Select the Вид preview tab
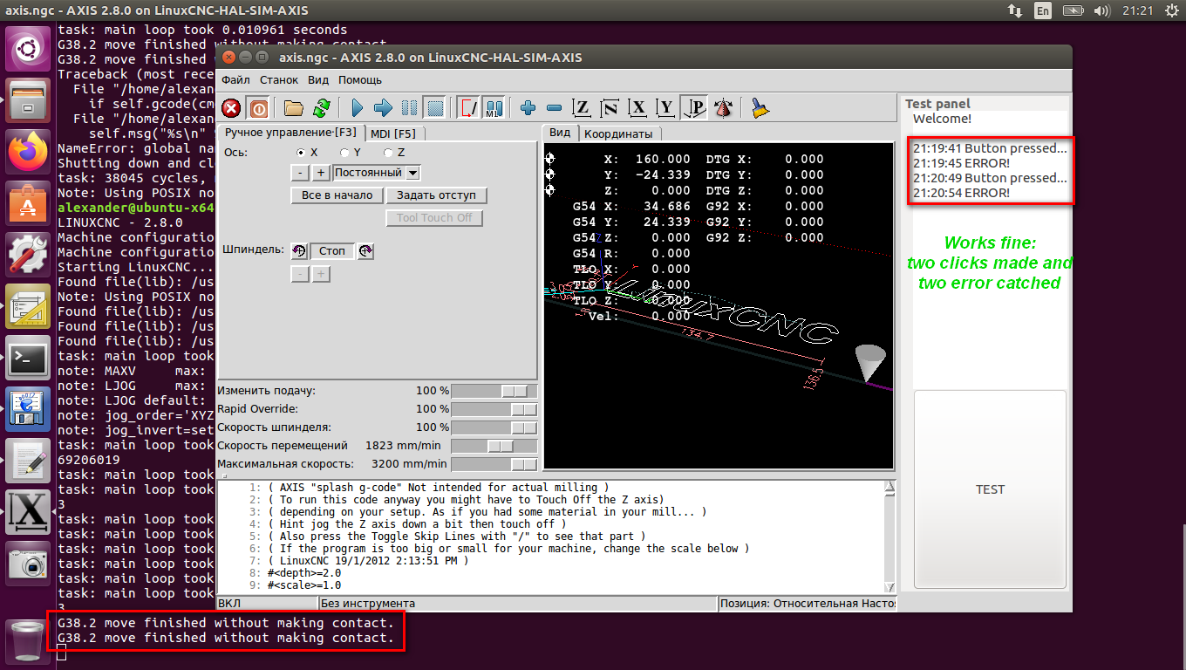1186x670 pixels. (x=560, y=133)
